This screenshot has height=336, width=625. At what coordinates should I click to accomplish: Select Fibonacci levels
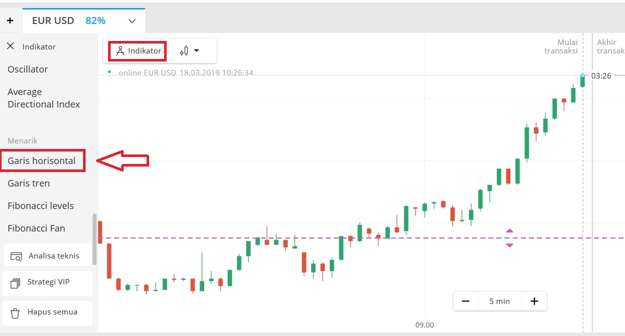point(41,205)
